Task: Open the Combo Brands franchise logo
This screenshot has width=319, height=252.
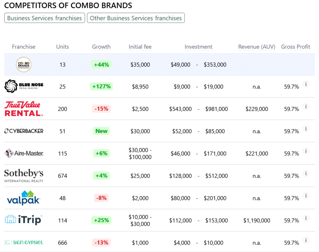Action: (x=24, y=65)
